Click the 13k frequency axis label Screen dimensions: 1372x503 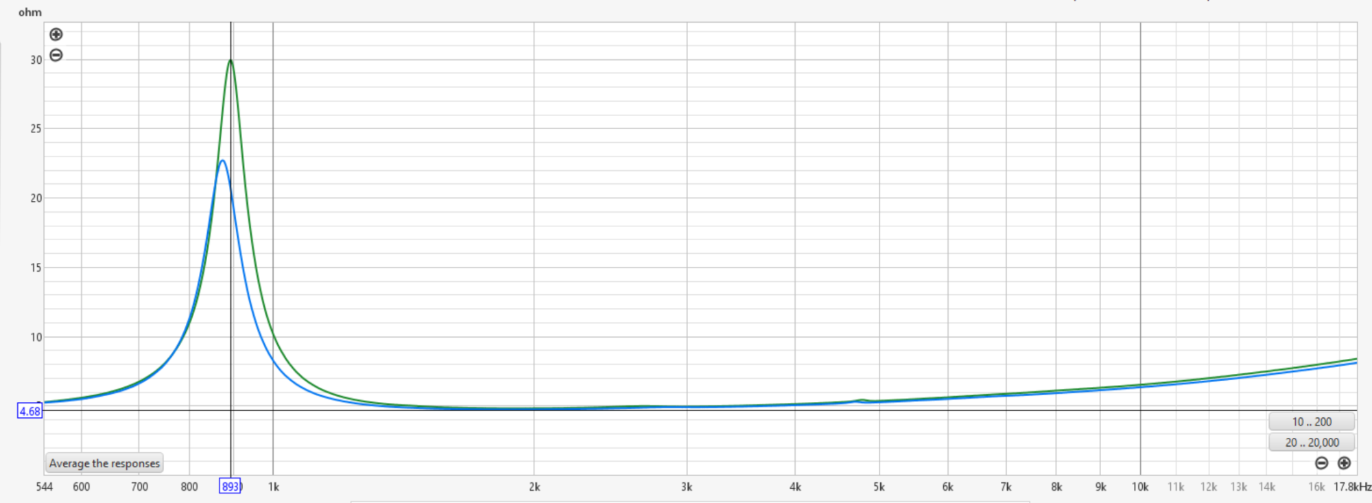coord(1239,487)
